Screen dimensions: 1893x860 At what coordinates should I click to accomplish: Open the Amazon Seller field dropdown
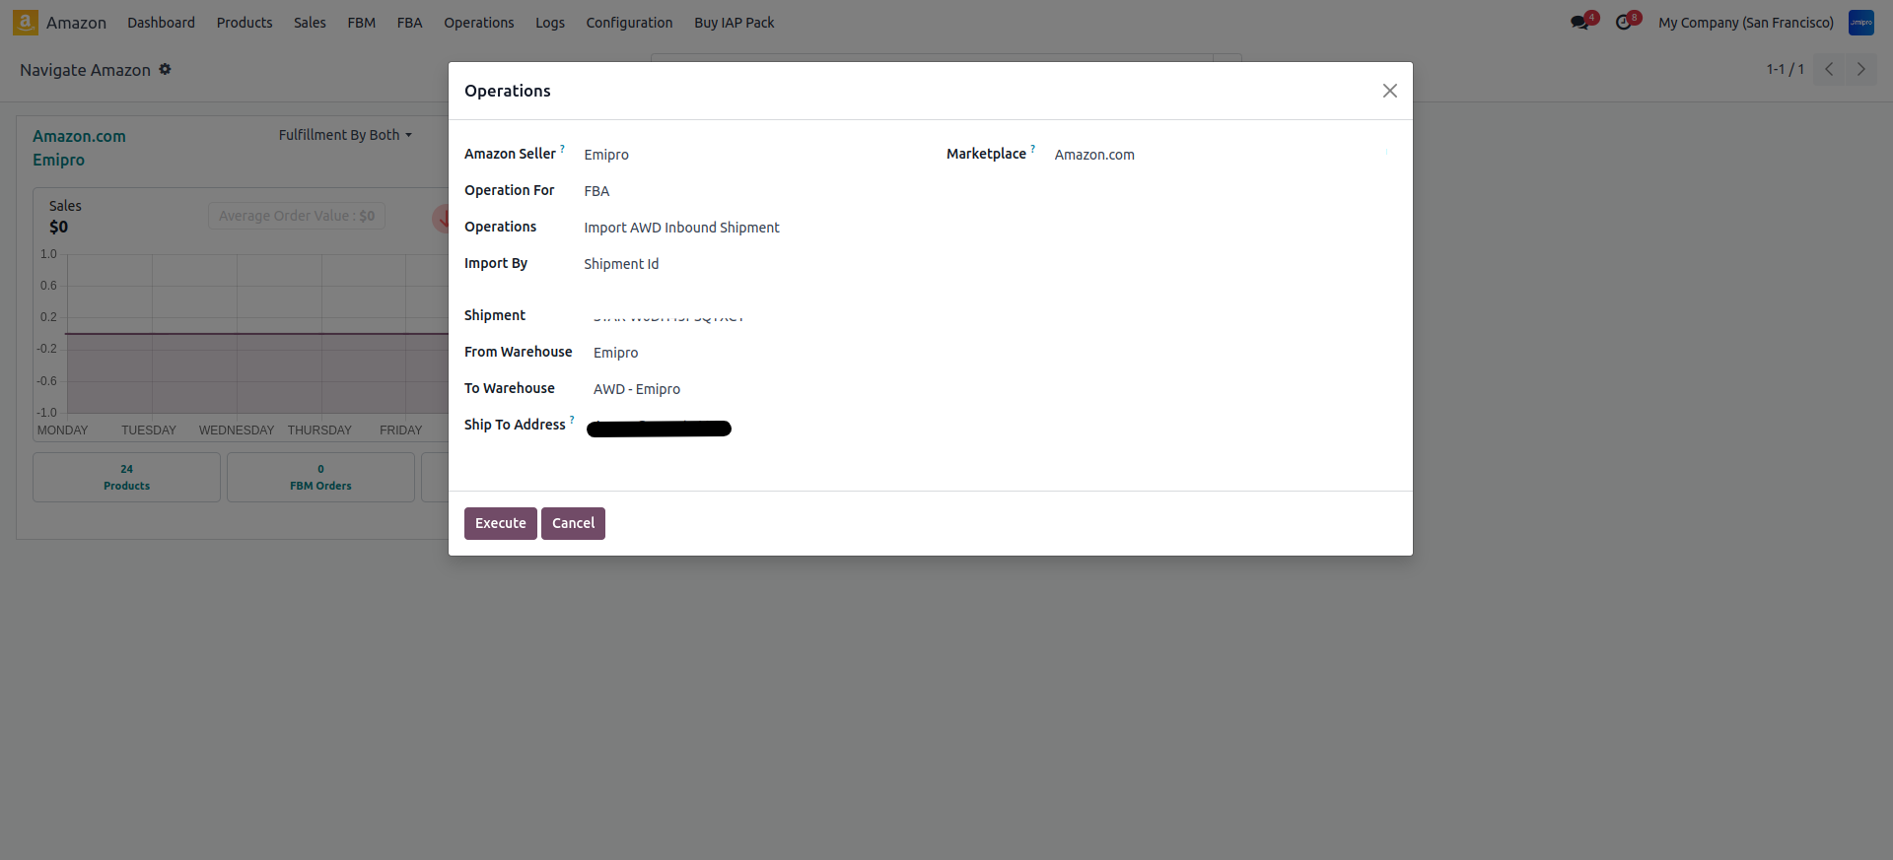pos(749,155)
